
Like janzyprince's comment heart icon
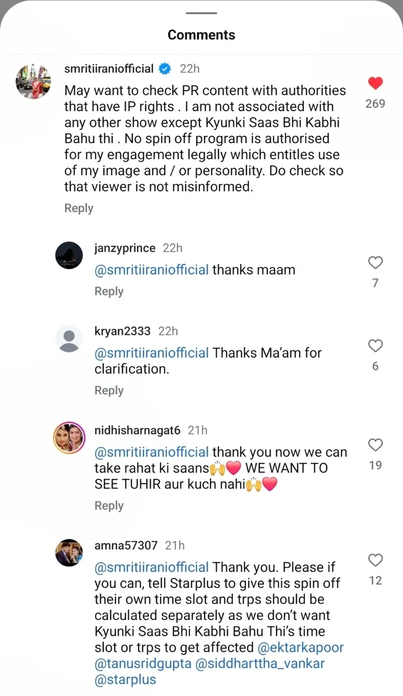pos(375,263)
